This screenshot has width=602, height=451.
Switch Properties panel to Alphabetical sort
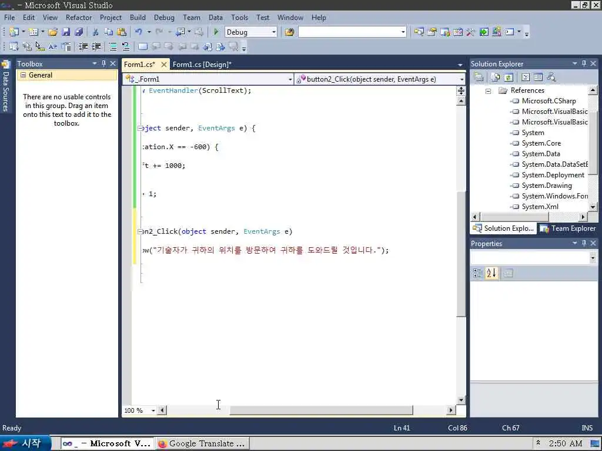(x=491, y=273)
